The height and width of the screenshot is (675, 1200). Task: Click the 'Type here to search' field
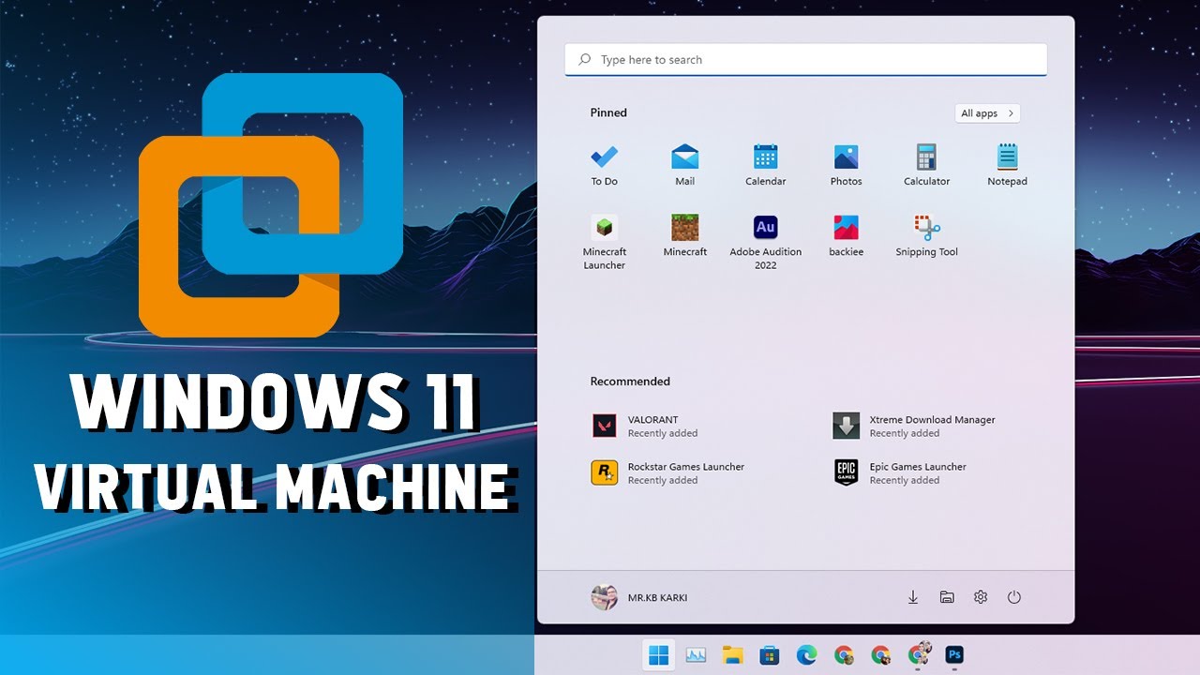pos(806,59)
